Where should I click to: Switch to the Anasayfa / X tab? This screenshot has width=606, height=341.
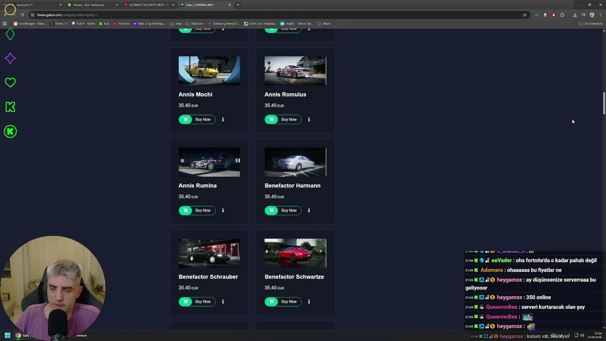coord(36,5)
